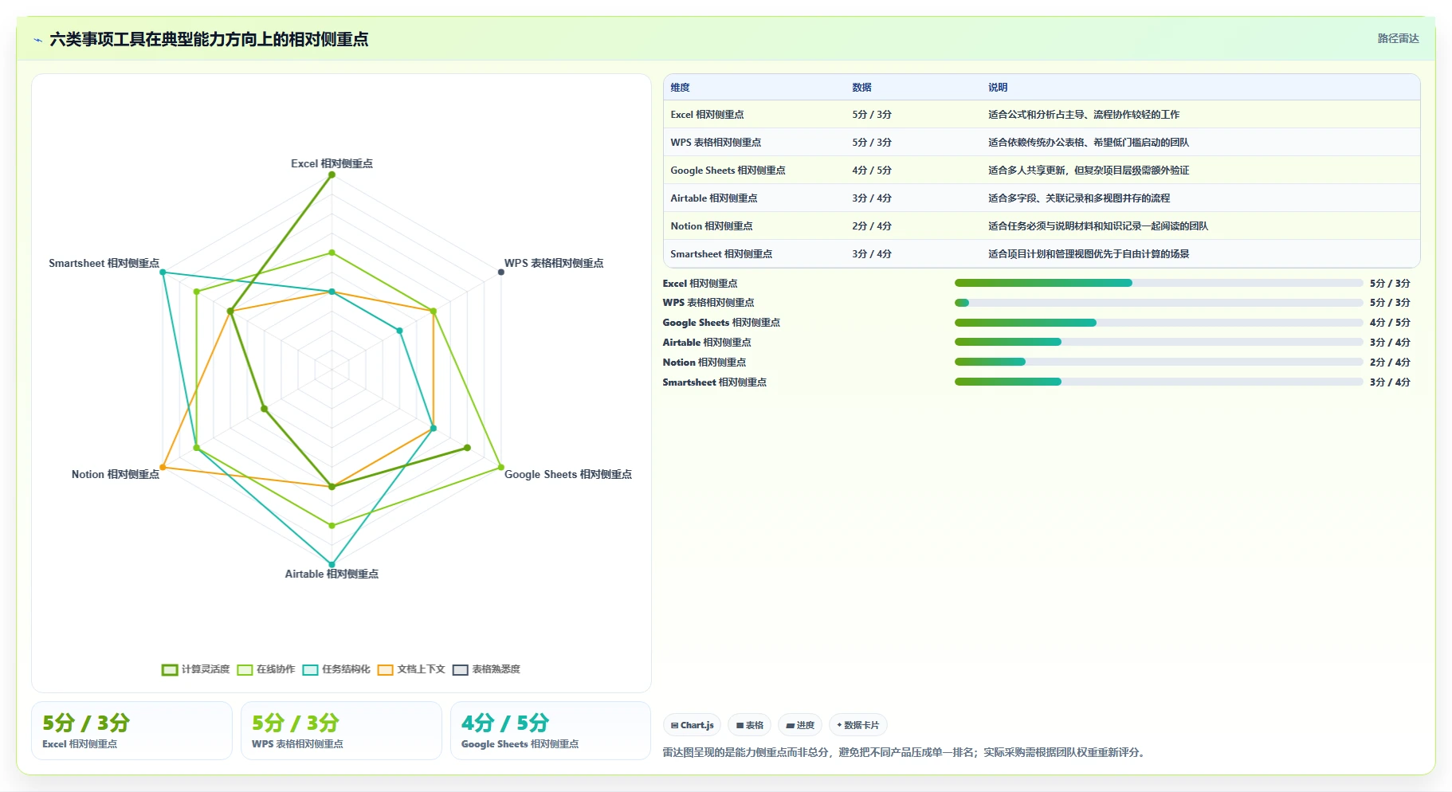The image size is (1452, 792).
Task: Click the Airtable progress bar
Action: 1159,342
